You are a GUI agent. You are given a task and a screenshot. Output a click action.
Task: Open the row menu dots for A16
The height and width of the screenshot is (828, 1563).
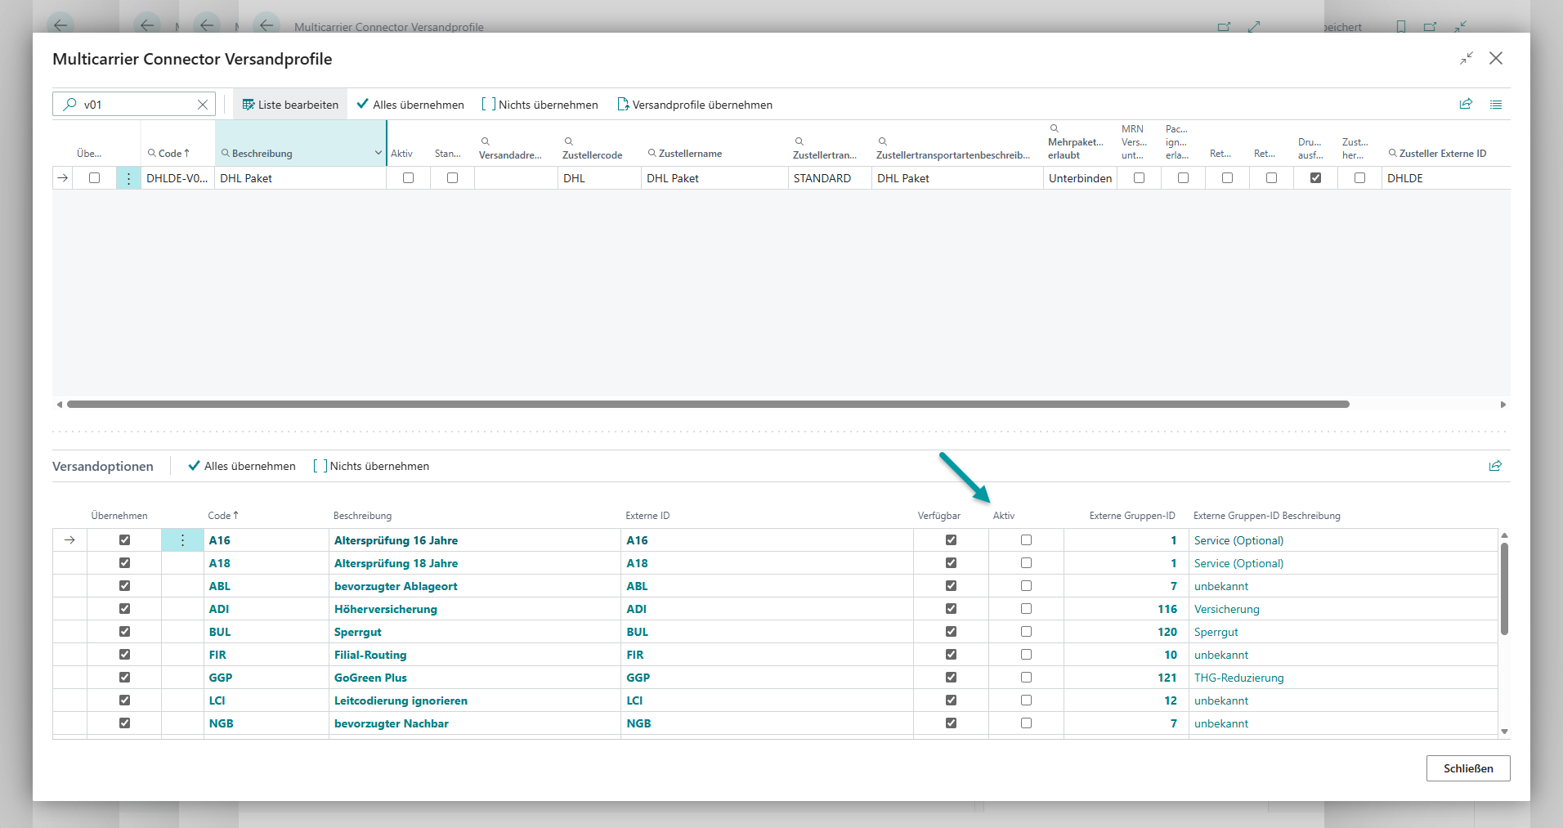(x=182, y=540)
